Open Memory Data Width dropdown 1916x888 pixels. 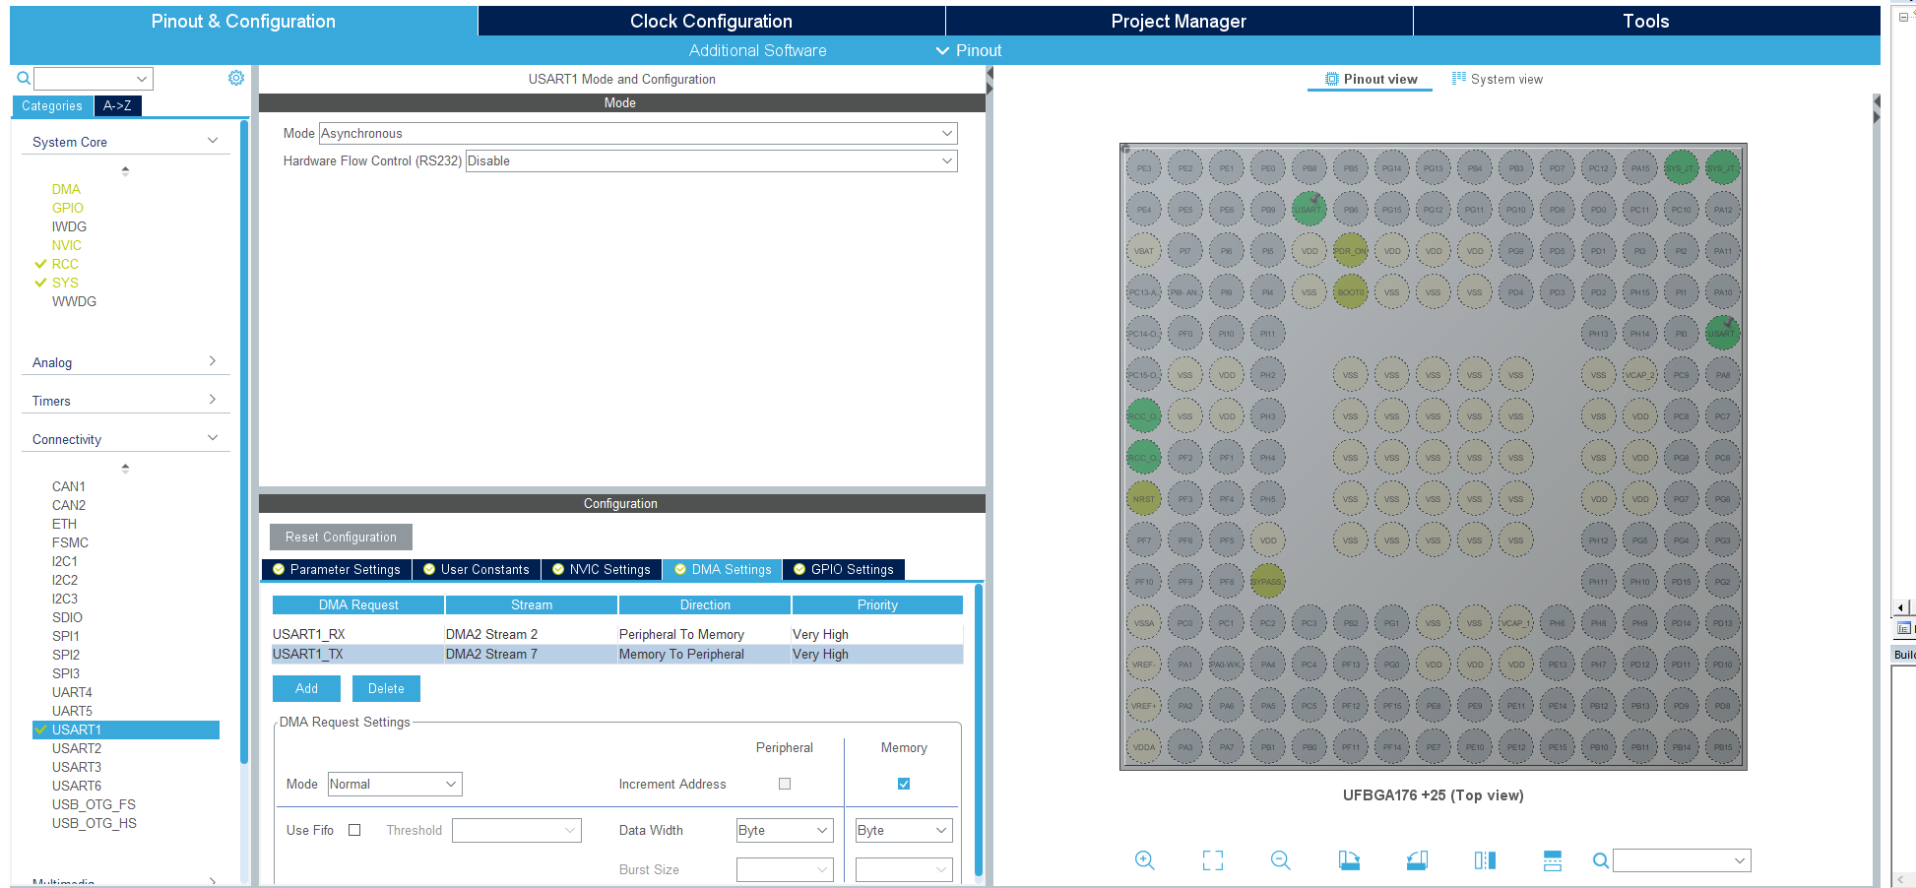pyautogui.click(x=904, y=831)
